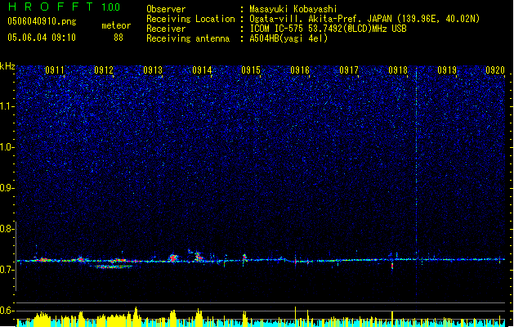The image size is (514, 327).
Task: Click the meteor count value 88
Action: click(118, 38)
